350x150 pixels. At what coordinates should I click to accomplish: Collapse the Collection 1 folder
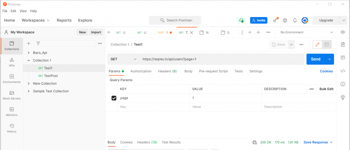(29, 60)
